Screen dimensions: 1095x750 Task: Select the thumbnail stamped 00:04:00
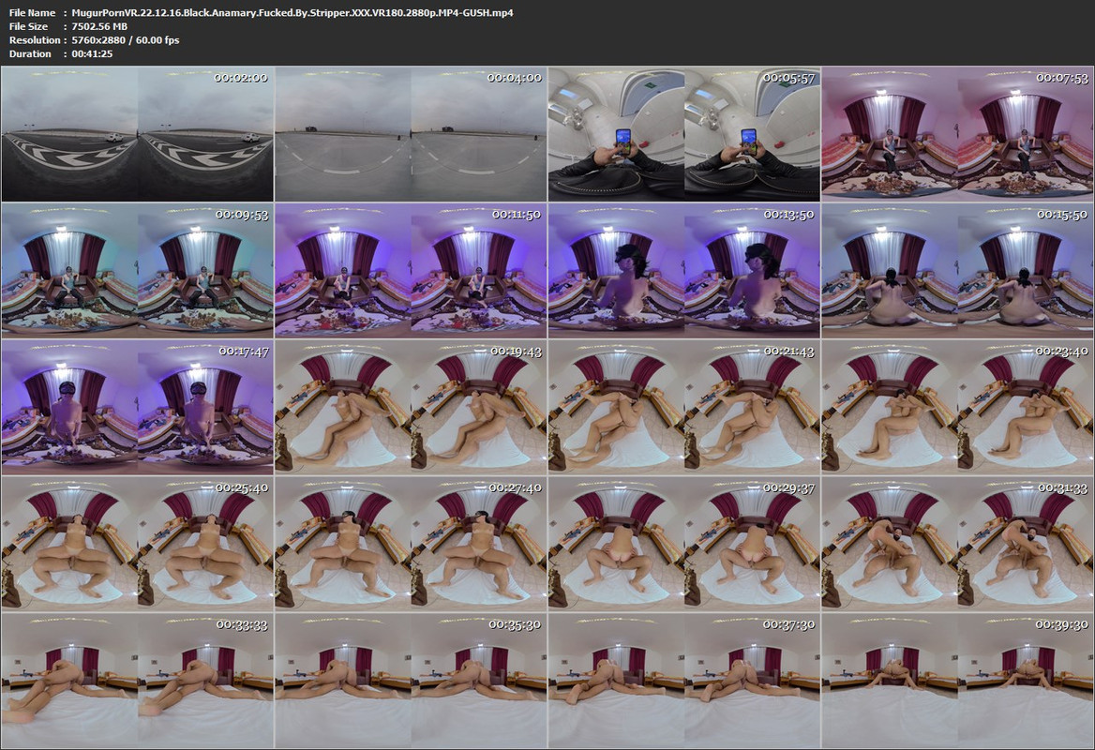[411, 134]
